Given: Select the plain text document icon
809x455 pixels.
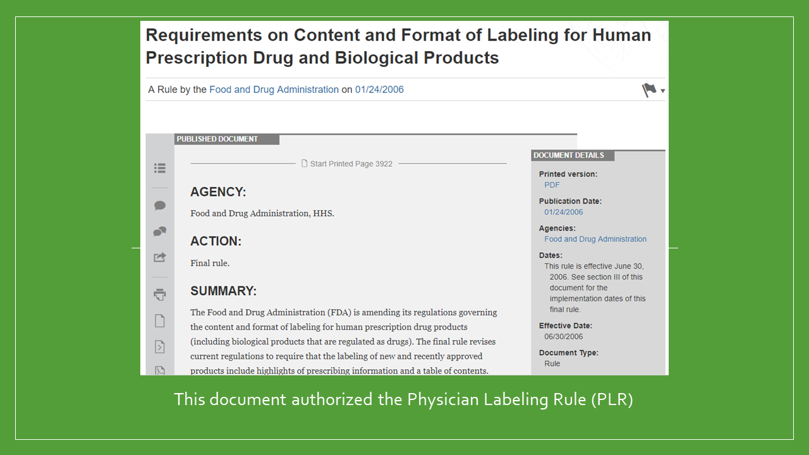Looking at the screenshot, I should point(159,320).
